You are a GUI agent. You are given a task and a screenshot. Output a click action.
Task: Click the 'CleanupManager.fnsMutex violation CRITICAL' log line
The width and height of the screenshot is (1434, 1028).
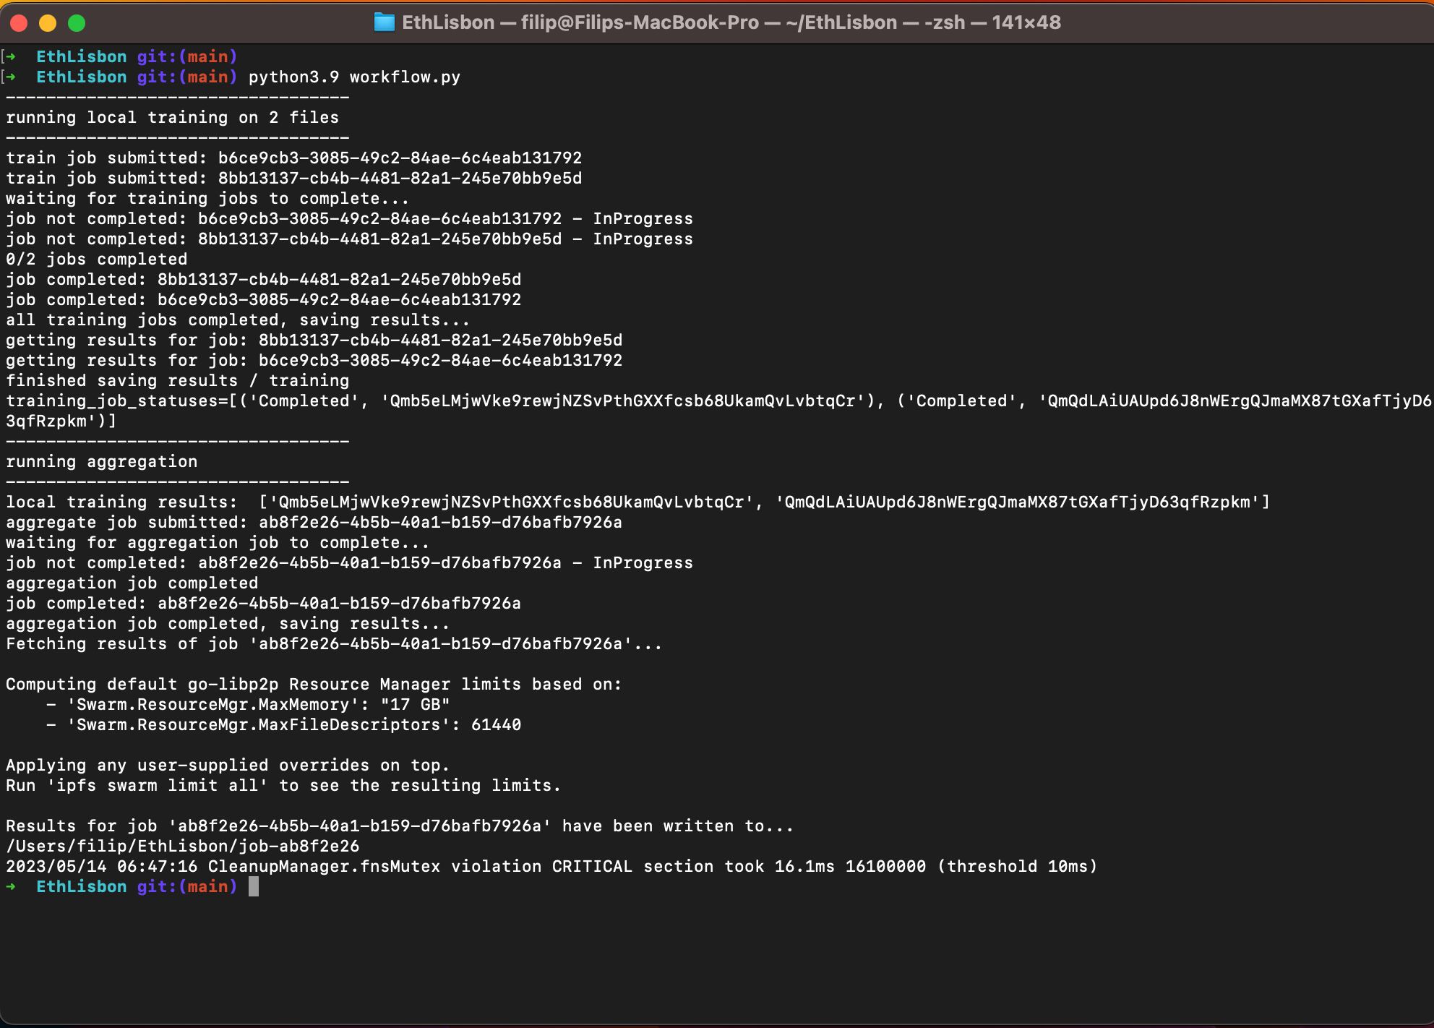(x=551, y=866)
